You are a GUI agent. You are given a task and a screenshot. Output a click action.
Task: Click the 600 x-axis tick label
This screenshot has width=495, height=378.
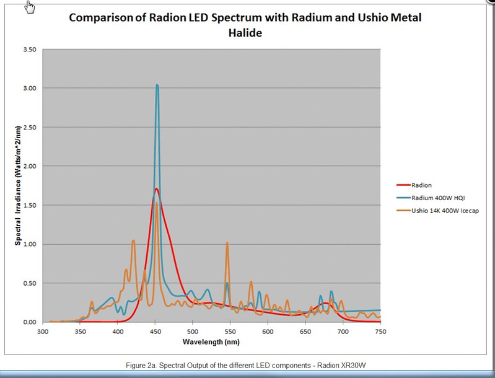point(268,332)
